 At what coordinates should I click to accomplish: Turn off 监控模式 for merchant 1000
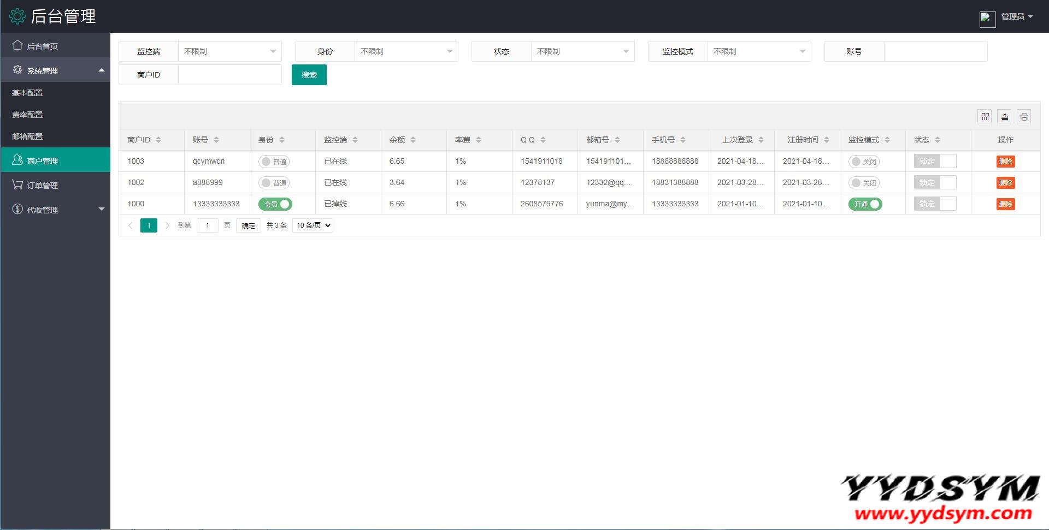865,204
